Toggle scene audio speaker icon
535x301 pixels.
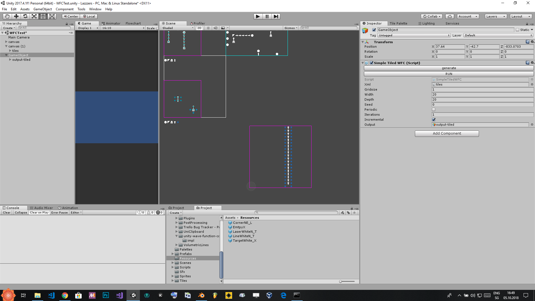(x=215, y=28)
